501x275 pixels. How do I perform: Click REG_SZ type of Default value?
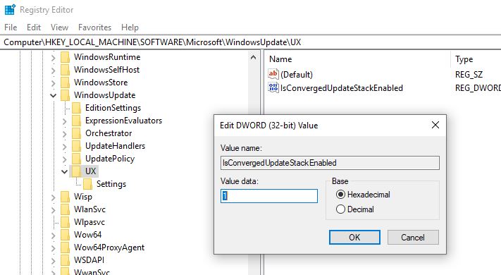(469, 75)
